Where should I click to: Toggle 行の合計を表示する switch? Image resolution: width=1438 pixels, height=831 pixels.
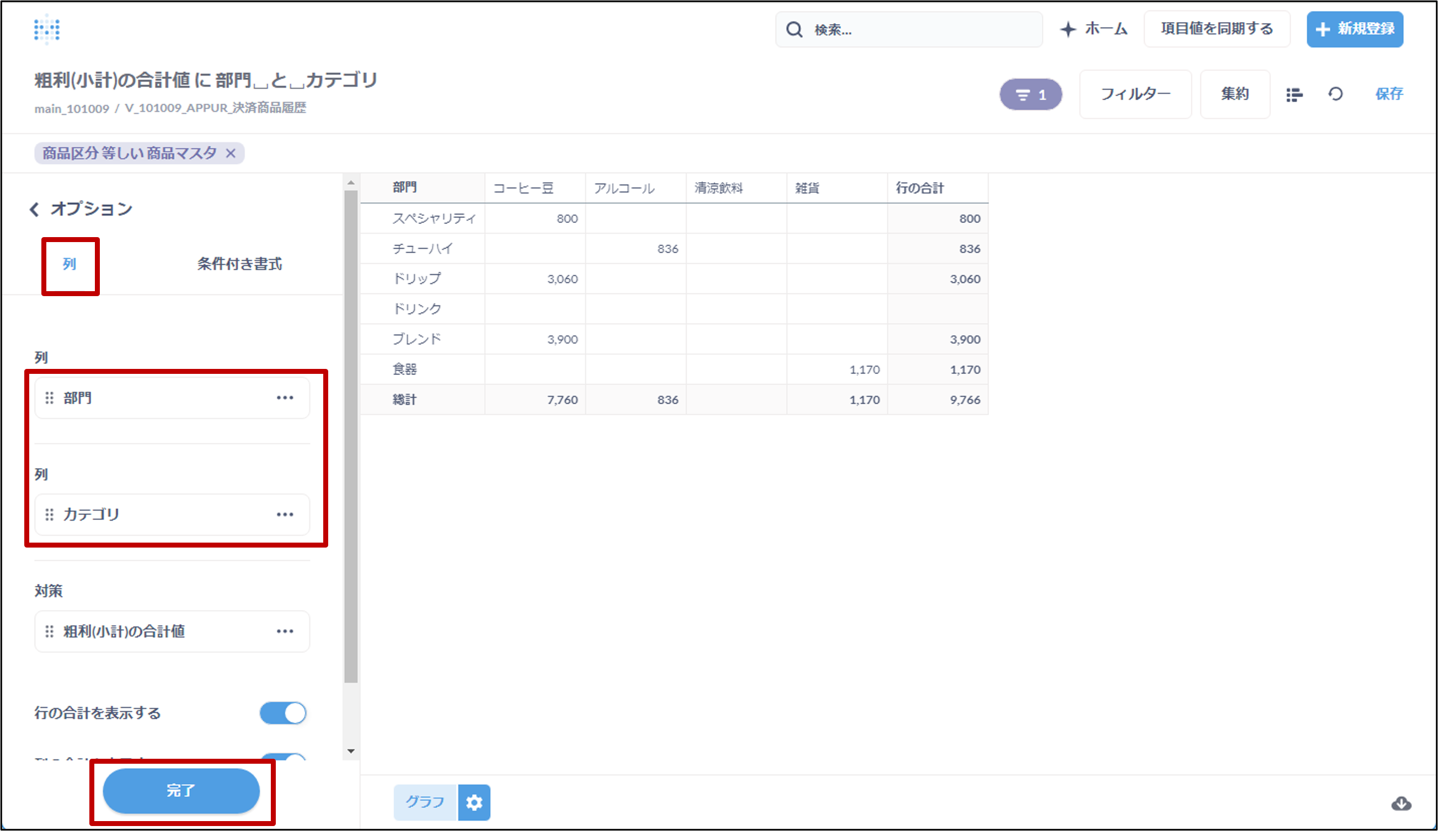(283, 713)
